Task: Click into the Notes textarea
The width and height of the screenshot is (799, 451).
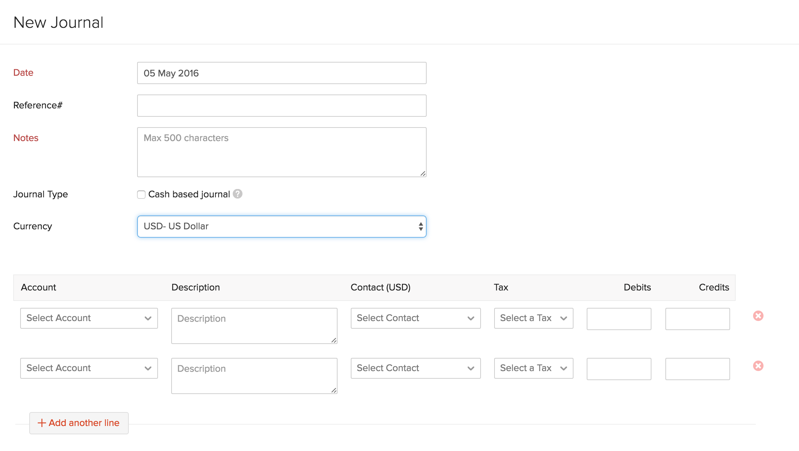Action: 282,152
